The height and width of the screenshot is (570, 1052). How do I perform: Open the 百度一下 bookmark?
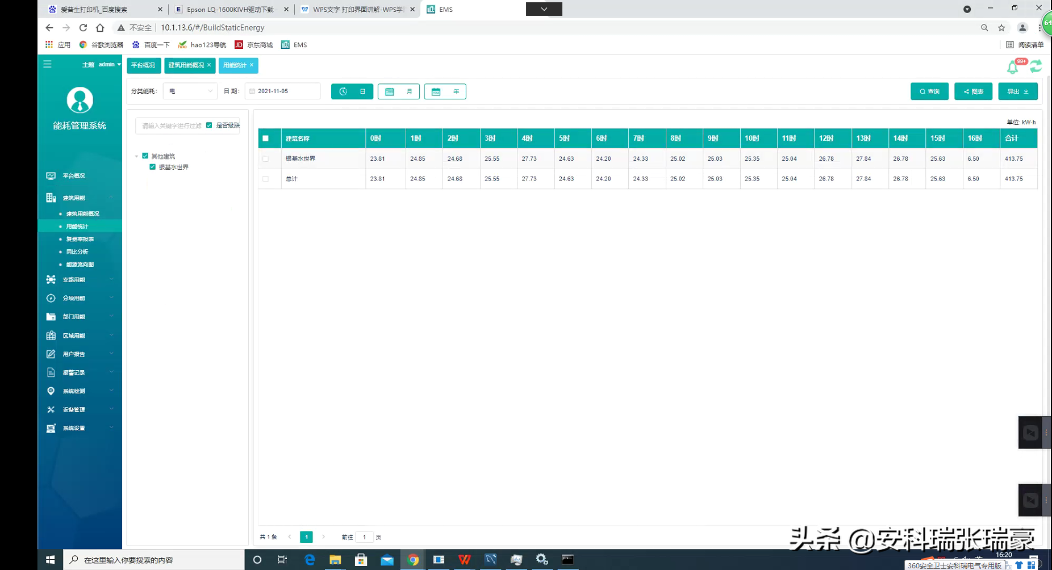[151, 45]
